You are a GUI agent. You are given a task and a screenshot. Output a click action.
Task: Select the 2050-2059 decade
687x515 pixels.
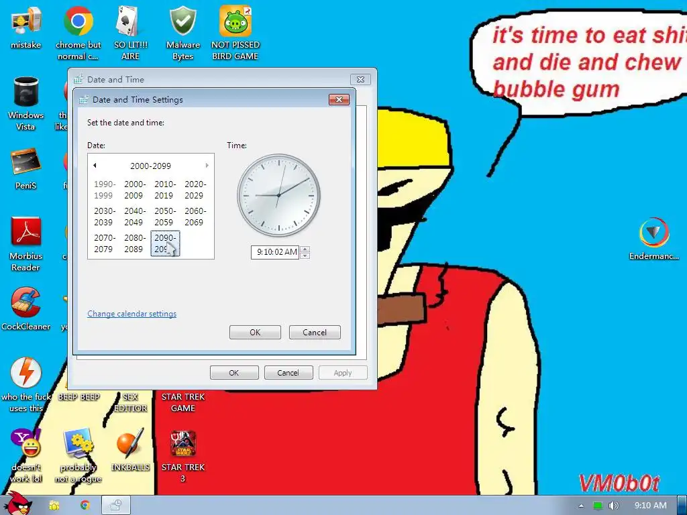coord(165,217)
